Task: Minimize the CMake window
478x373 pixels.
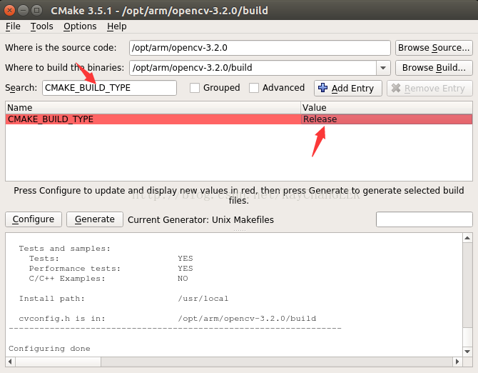Action: point(23,11)
